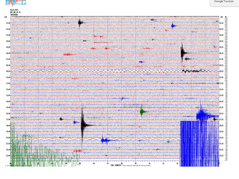Select the UTC label at top right
Image resolution: width=239 pixels, height=179 pixels.
tap(222, 17)
